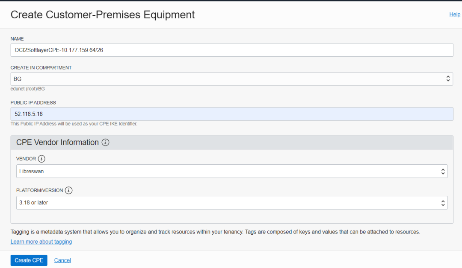Click the Cancel link
Screen dimensions: 462x268
pyautogui.click(x=62, y=260)
